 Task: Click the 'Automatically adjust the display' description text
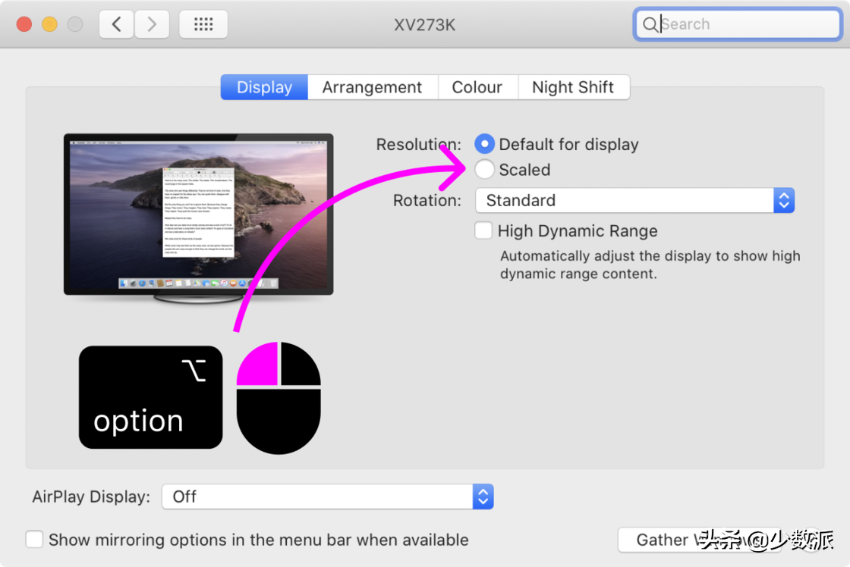pyautogui.click(x=650, y=265)
